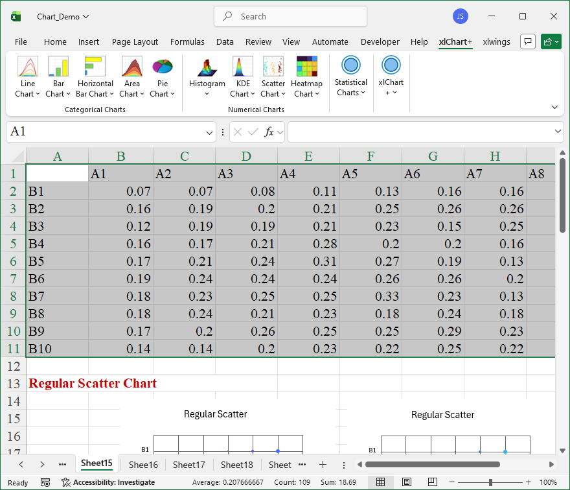Open the Formulas ribbon tab
The height and width of the screenshot is (490, 570).
[187, 42]
